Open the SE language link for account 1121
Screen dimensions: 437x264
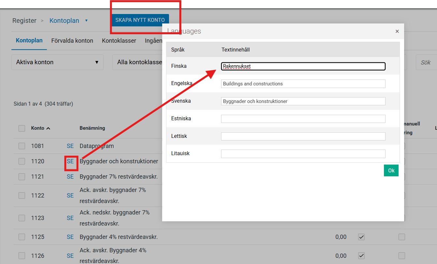[x=70, y=177]
